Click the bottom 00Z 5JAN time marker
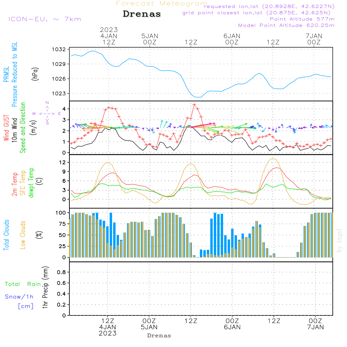347x347 pixels. pos(149,324)
